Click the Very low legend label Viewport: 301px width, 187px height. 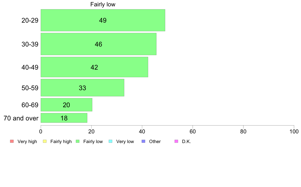pyautogui.click(x=125, y=142)
